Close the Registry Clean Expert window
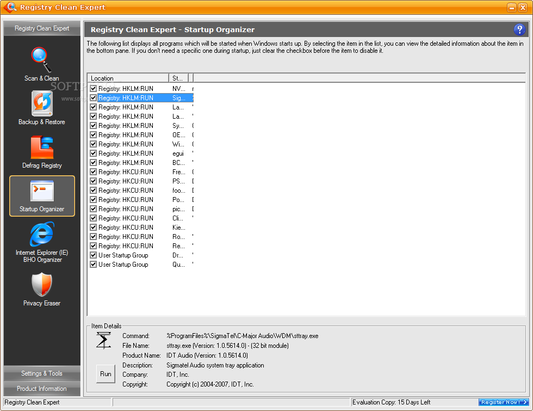The height and width of the screenshot is (411, 533). 523,8
